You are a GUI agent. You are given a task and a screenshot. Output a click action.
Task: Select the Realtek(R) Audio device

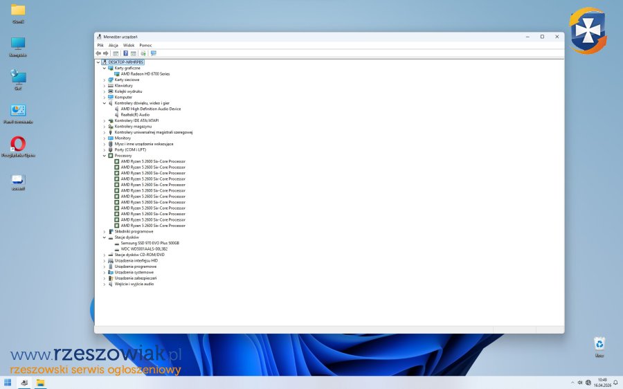point(135,115)
